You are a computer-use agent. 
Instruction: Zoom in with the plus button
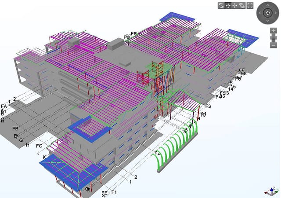tap(273, 31)
